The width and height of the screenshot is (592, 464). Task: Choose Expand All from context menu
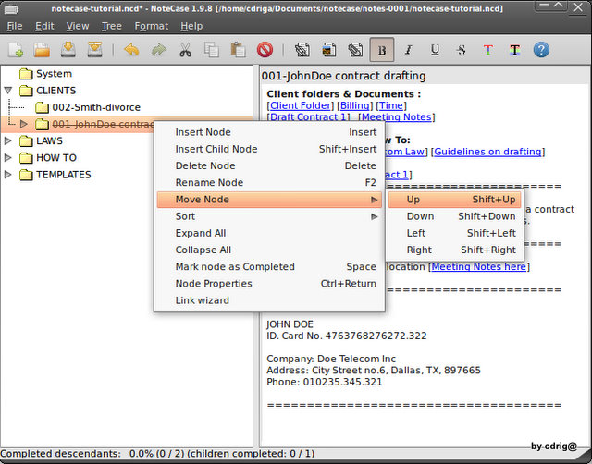pyautogui.click(x=269, y=233)
